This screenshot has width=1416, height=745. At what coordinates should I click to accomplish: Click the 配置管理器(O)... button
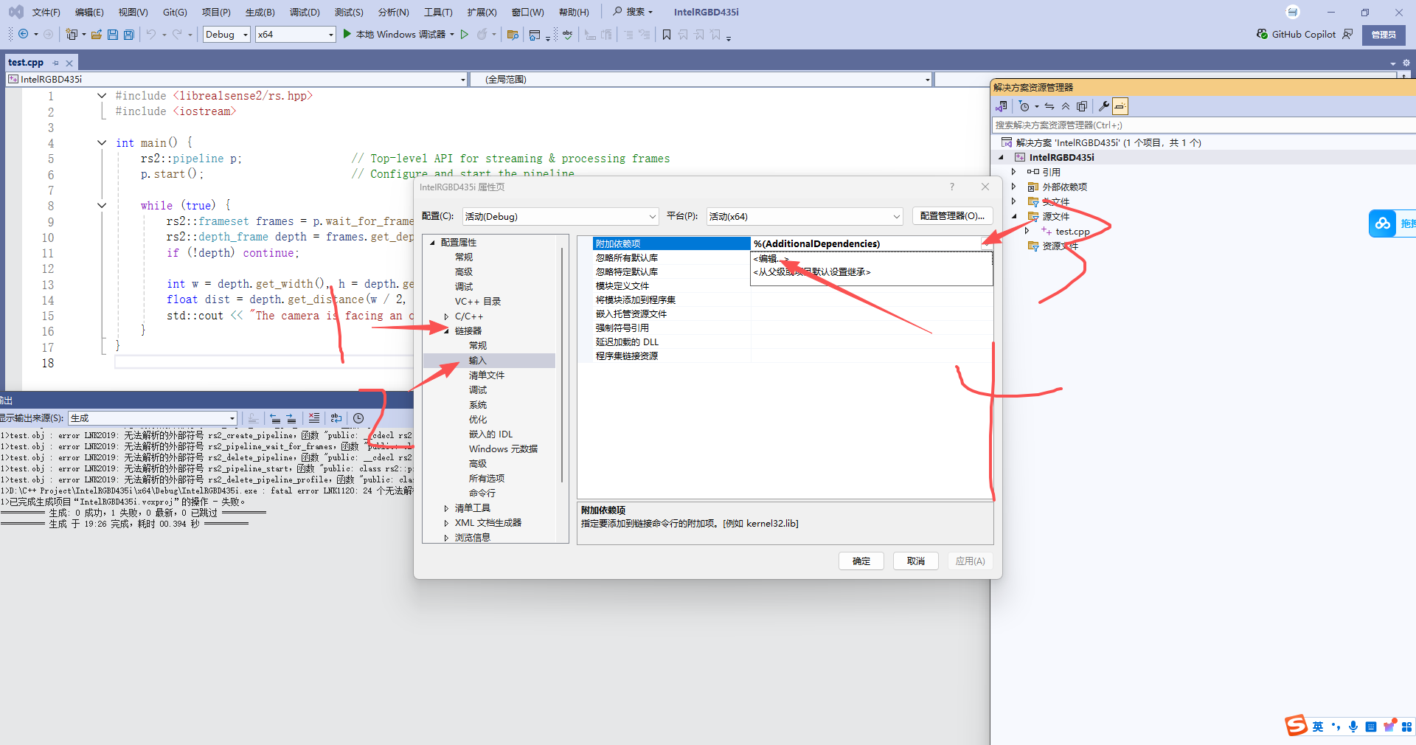pyautogui.click(x=952, y=216)
